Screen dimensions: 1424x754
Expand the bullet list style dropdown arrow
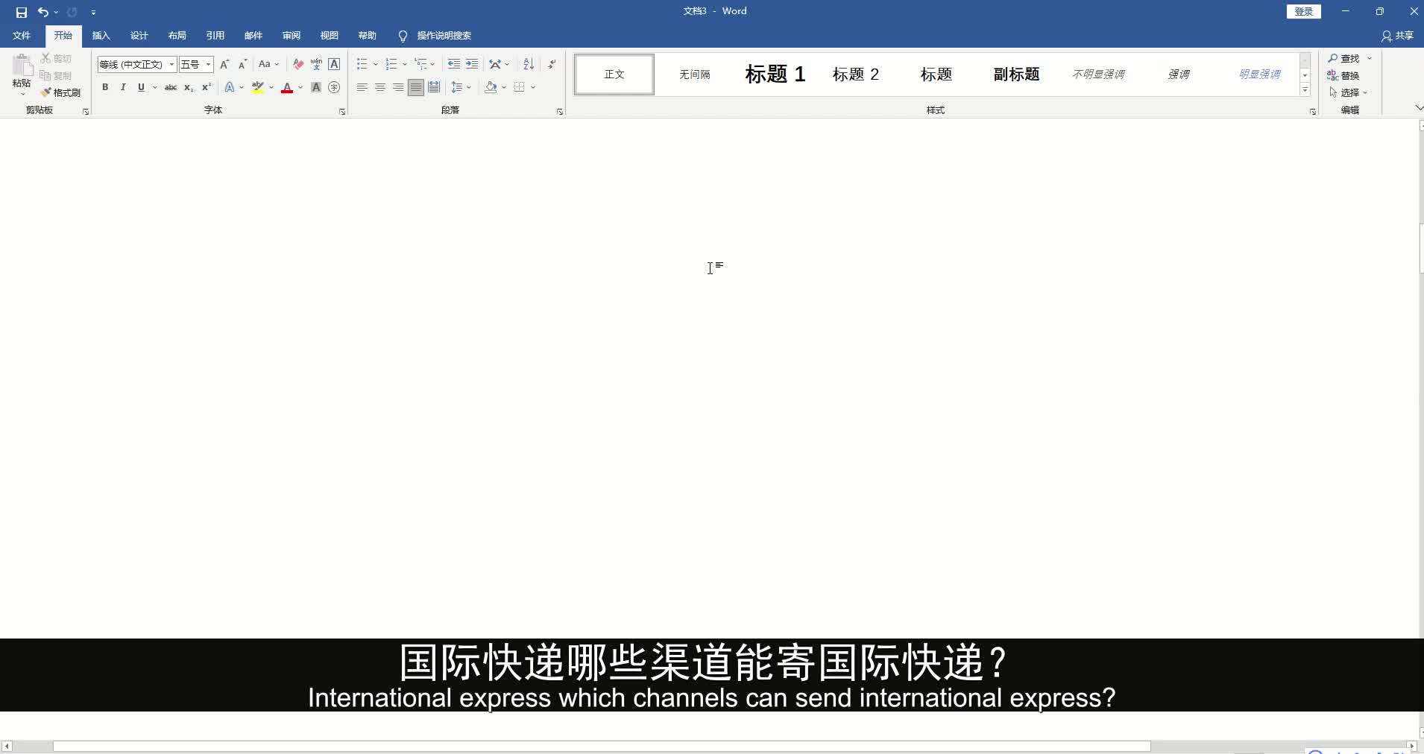click(375, 64)
